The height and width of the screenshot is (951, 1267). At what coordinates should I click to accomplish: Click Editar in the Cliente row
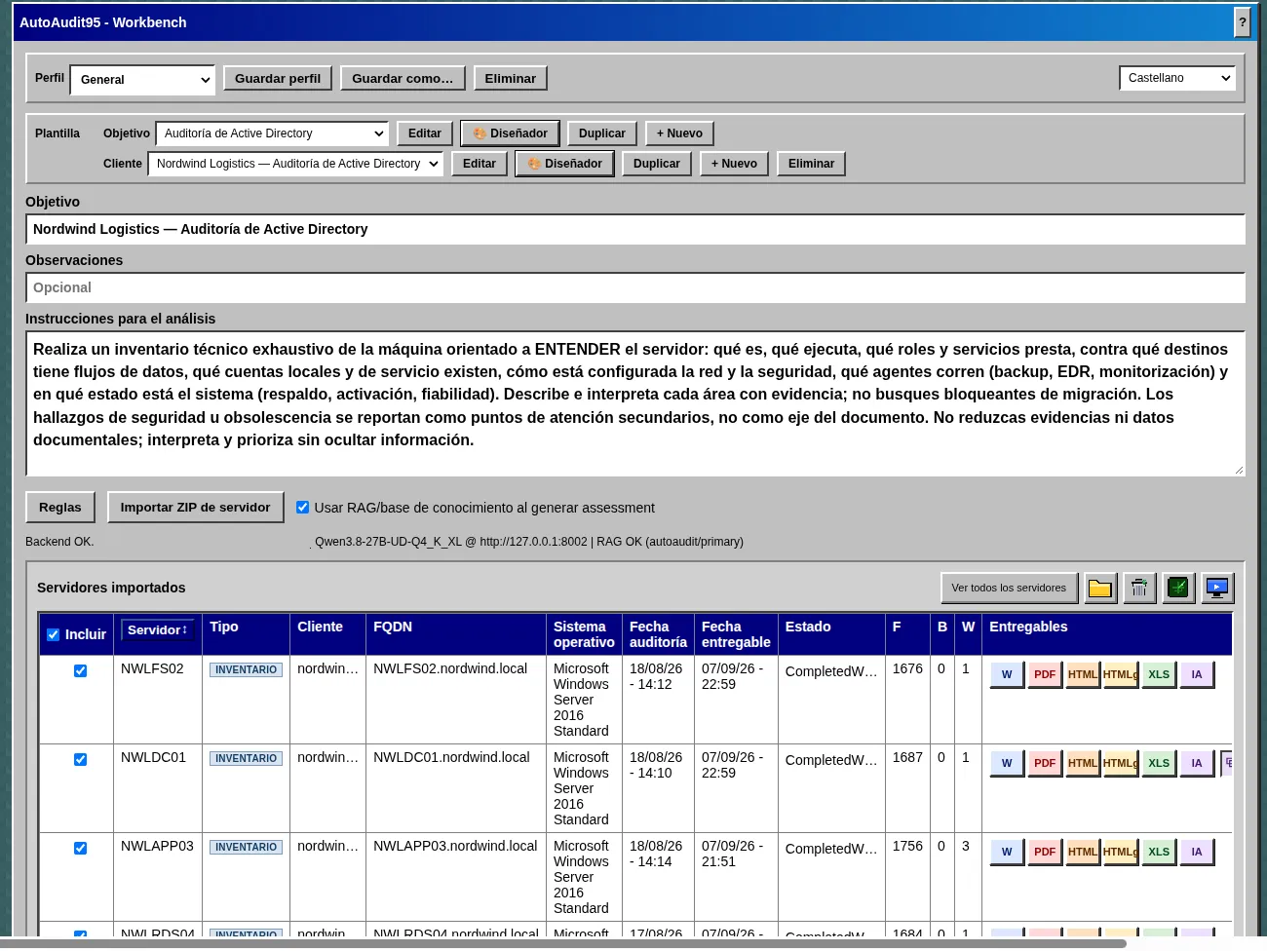(480, 164)
